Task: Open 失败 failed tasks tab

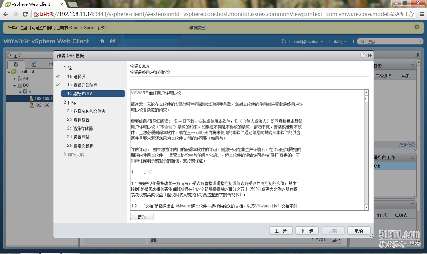Action: pos(406,76)
